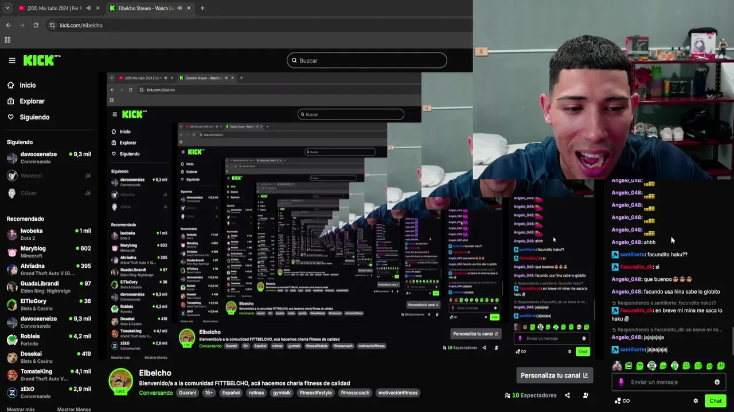Select the fitnesslifestyle tag on main page
This screenshot has height=412, width=734.
point(315,393)
